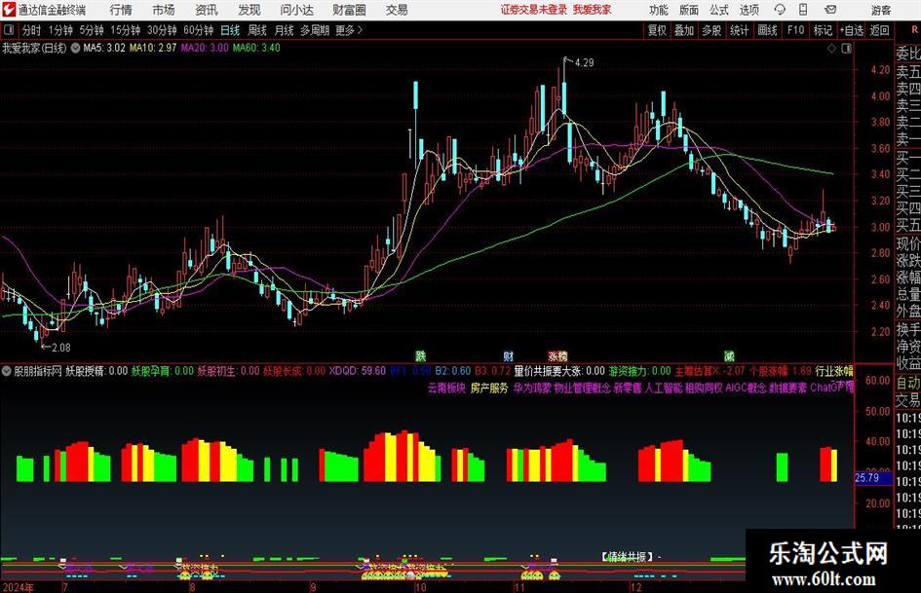Screen dimensions: 921x593
Task: Open the F10 company info
Action: tap(796, 30)
